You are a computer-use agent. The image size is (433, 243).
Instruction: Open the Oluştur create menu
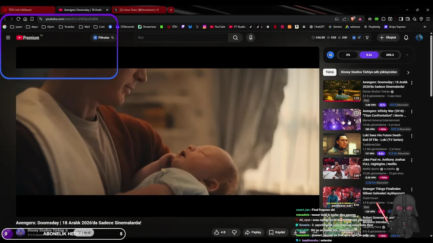[x=388, y=37]
